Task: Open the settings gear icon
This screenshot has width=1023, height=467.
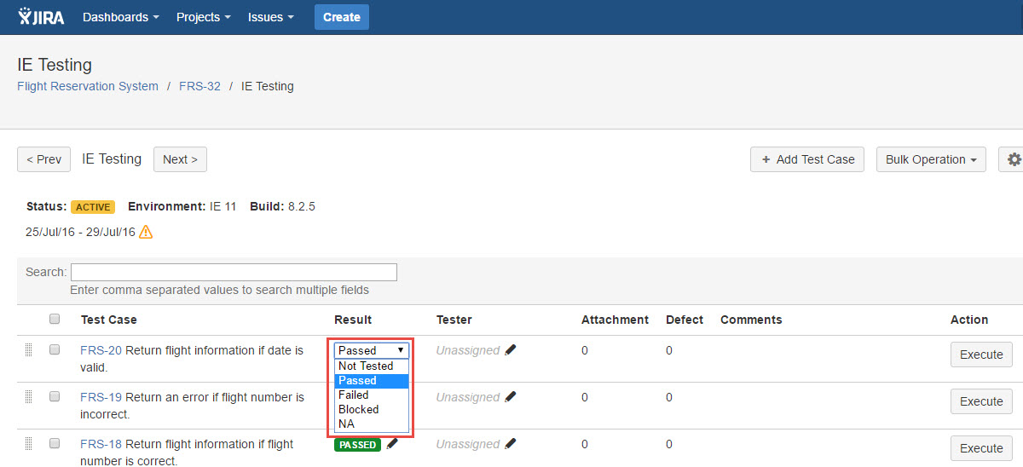Action: coord(1014,159)
